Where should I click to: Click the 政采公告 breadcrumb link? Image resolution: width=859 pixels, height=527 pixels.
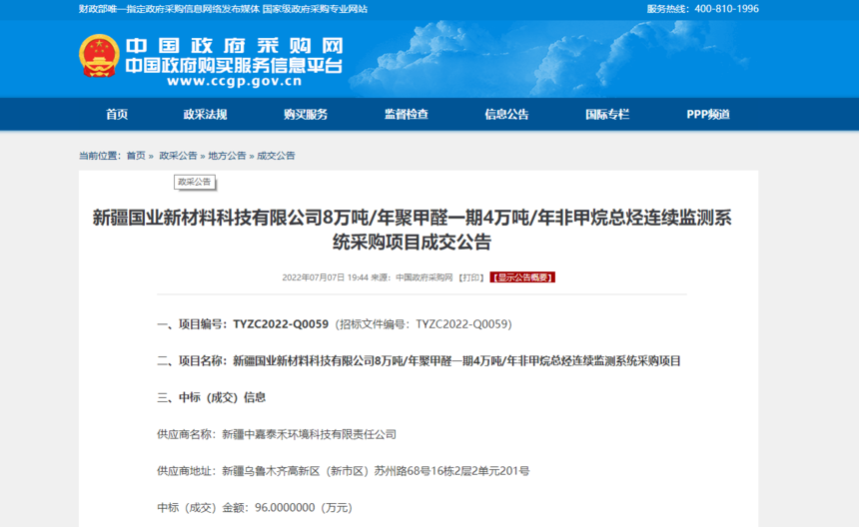[x=178, y=156]
